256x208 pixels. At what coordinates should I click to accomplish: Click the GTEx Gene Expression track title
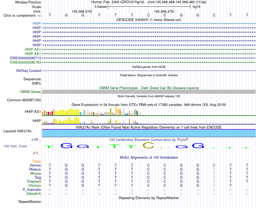tap(149, 105)
